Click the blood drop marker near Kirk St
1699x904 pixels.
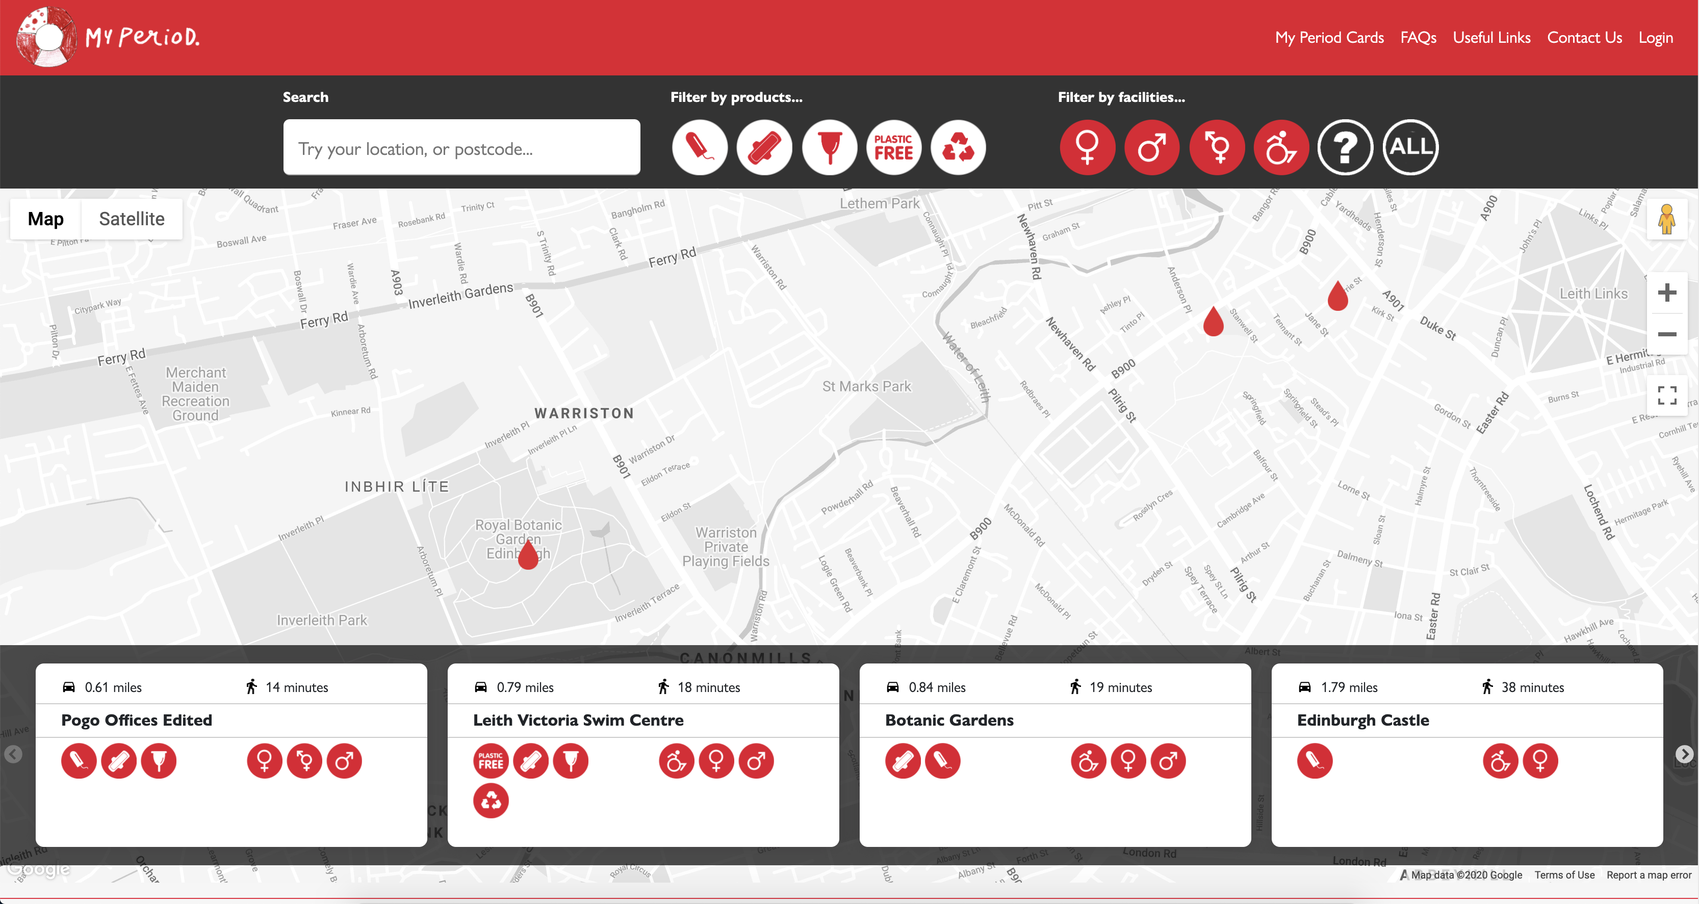1337,295
